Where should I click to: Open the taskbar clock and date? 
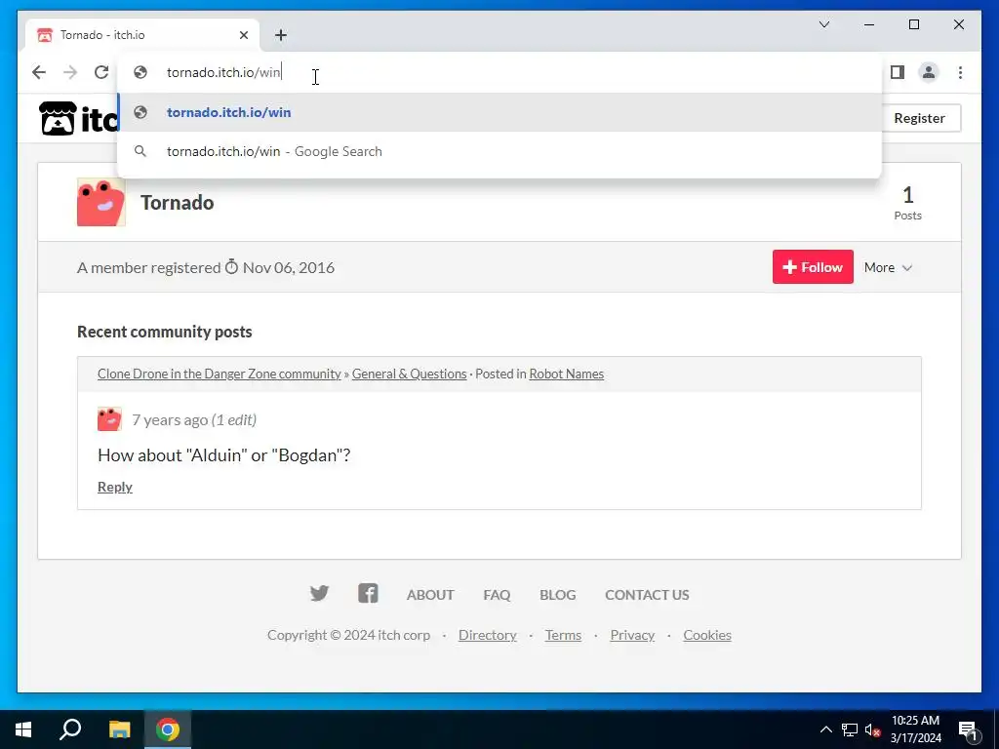915,729
